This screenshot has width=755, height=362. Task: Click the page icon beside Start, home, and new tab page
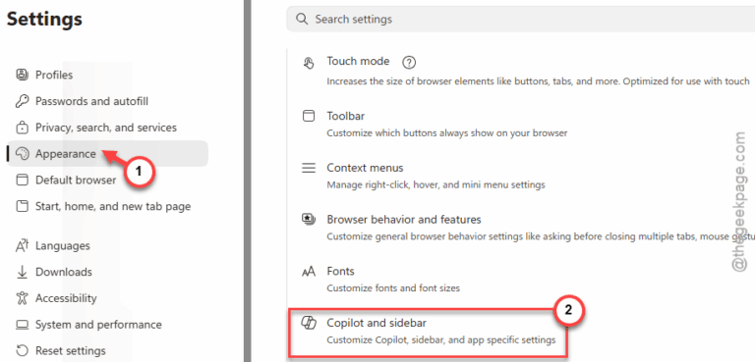click(23, 206)
